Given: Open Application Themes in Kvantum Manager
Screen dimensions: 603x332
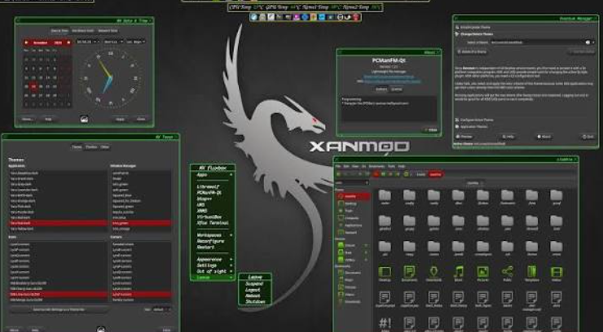Looking at the screenshot, I should pos(471,126).
